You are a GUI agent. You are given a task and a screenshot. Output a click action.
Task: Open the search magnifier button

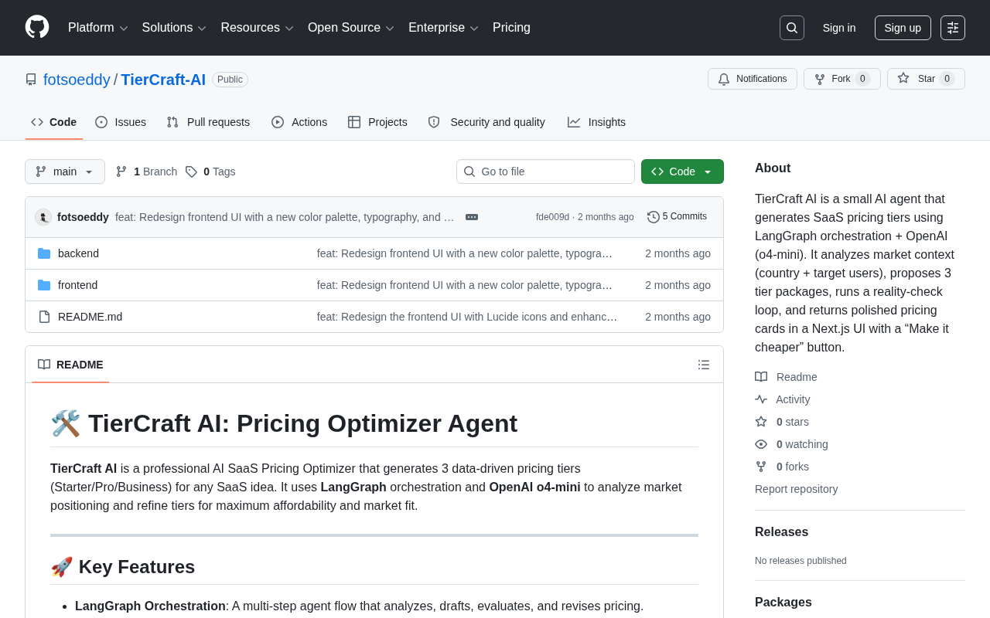792,28
